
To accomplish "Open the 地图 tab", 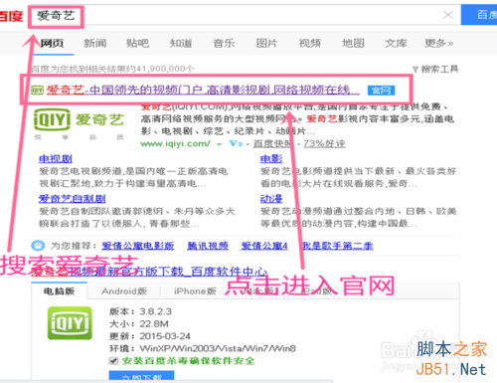I will coord(353,43).
